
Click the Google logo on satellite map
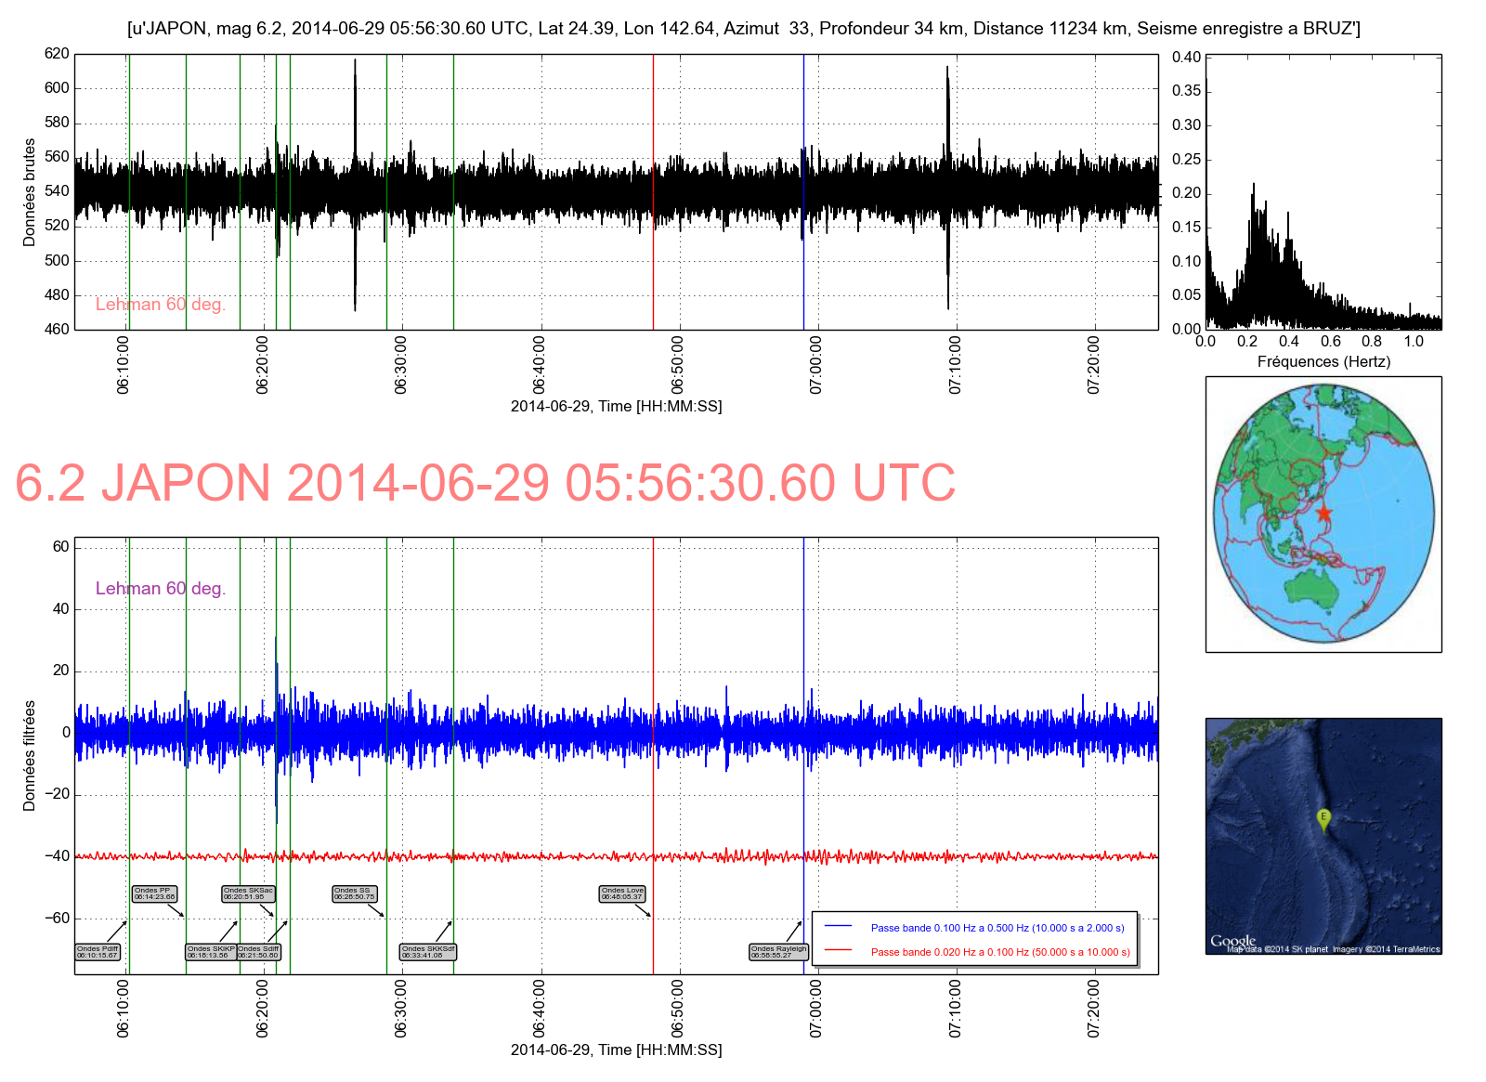point(1232,941)
